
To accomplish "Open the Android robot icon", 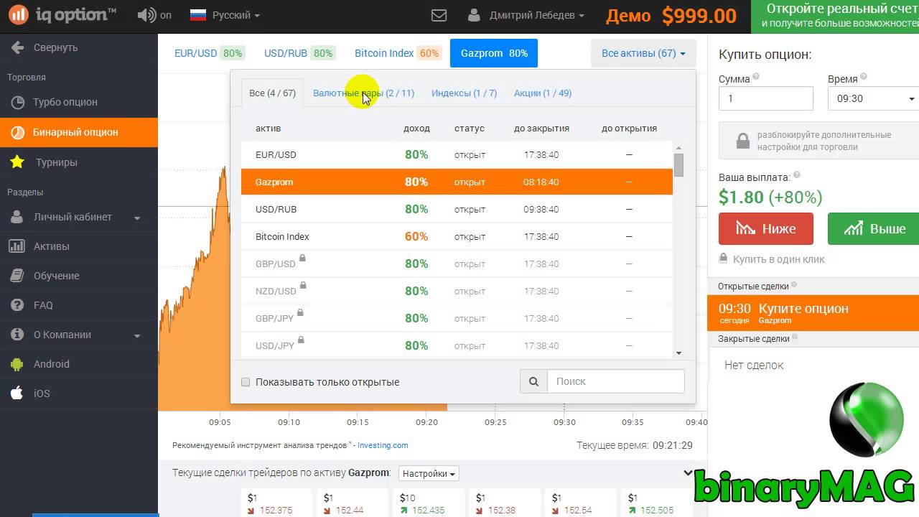I will click(x=17, y=364).
